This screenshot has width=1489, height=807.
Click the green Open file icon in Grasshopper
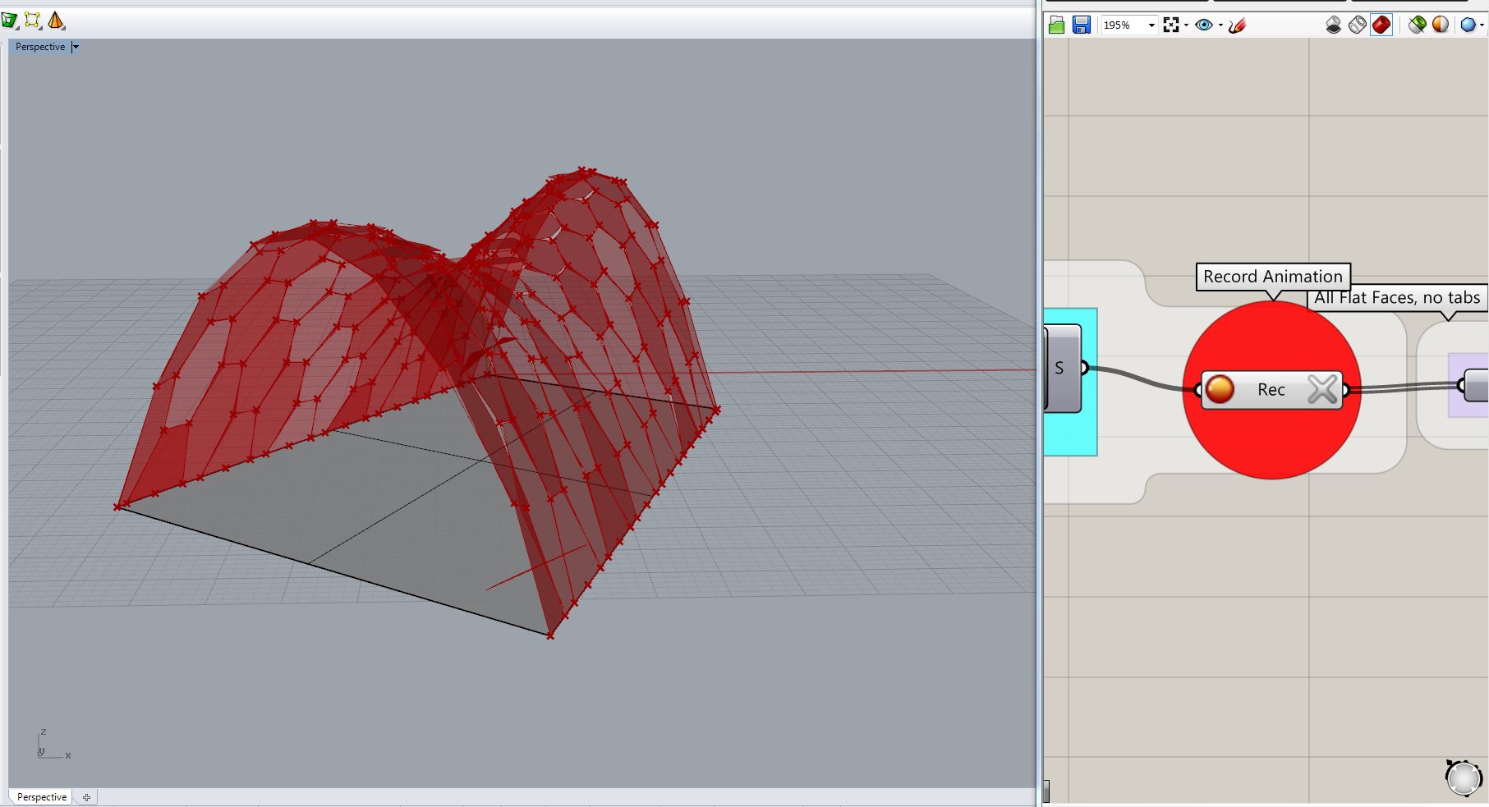[x=1057, y=25]
